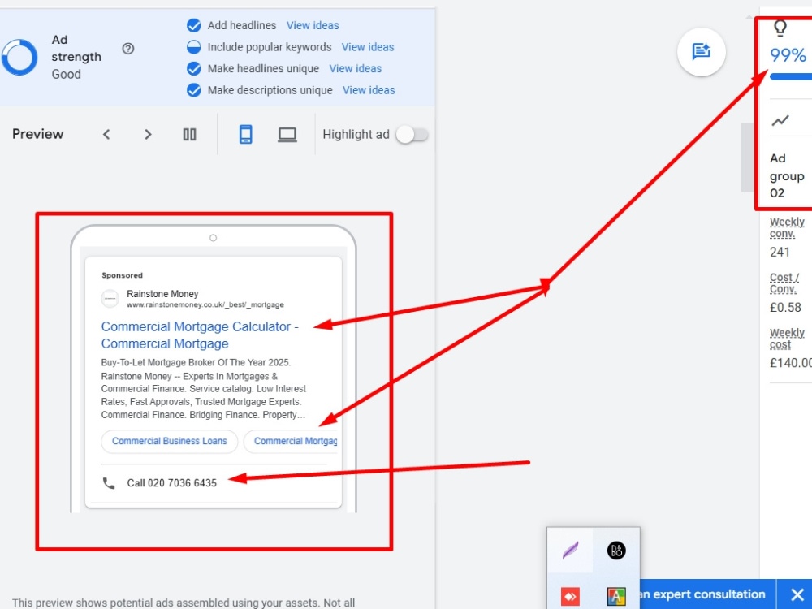Click View ideas for Include popular keywords
The image size is (812, 609).
point(368,47)
